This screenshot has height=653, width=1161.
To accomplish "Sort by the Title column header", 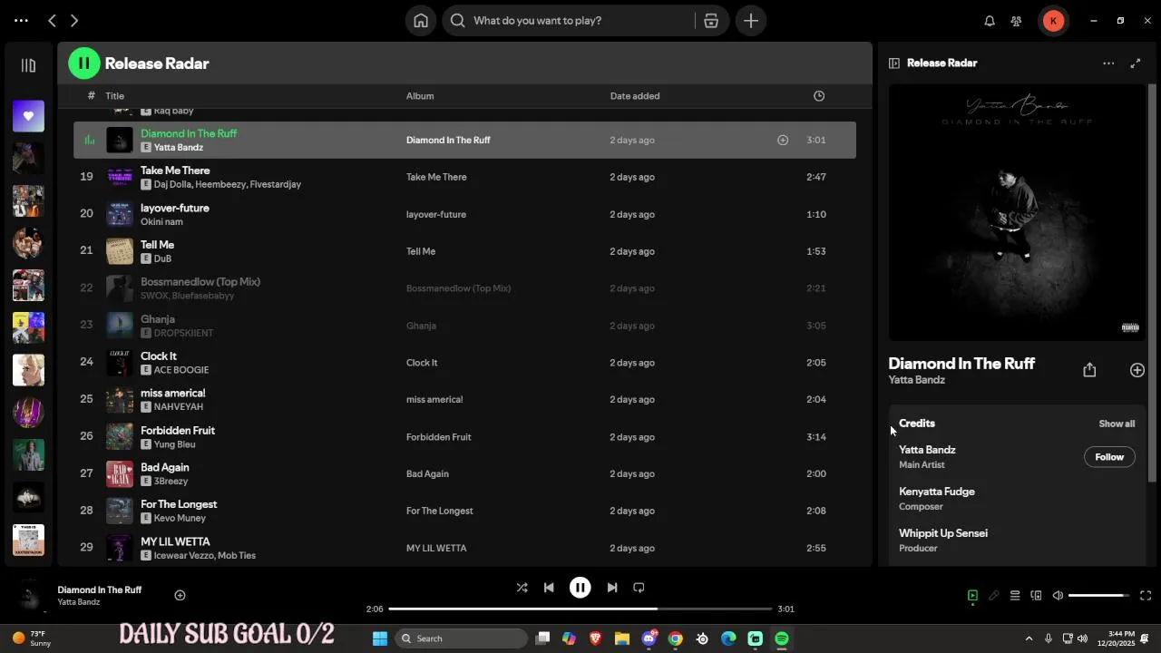I will pos(114,96).
